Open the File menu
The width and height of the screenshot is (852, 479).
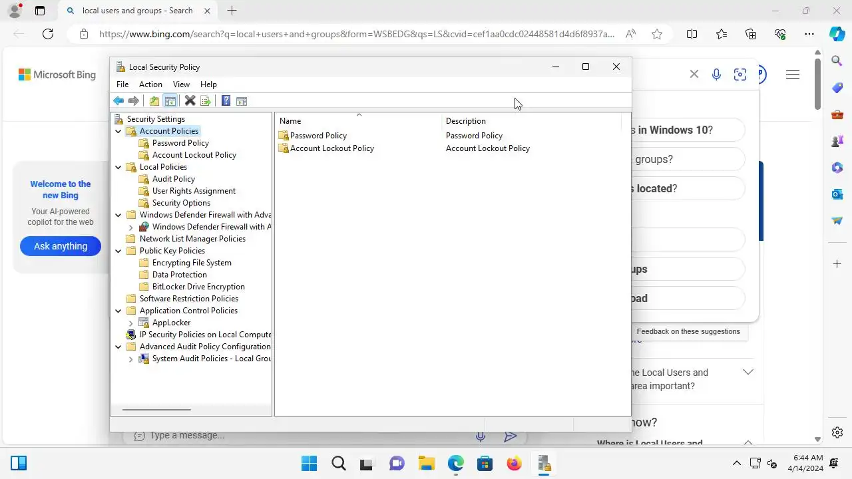(122, 84)
